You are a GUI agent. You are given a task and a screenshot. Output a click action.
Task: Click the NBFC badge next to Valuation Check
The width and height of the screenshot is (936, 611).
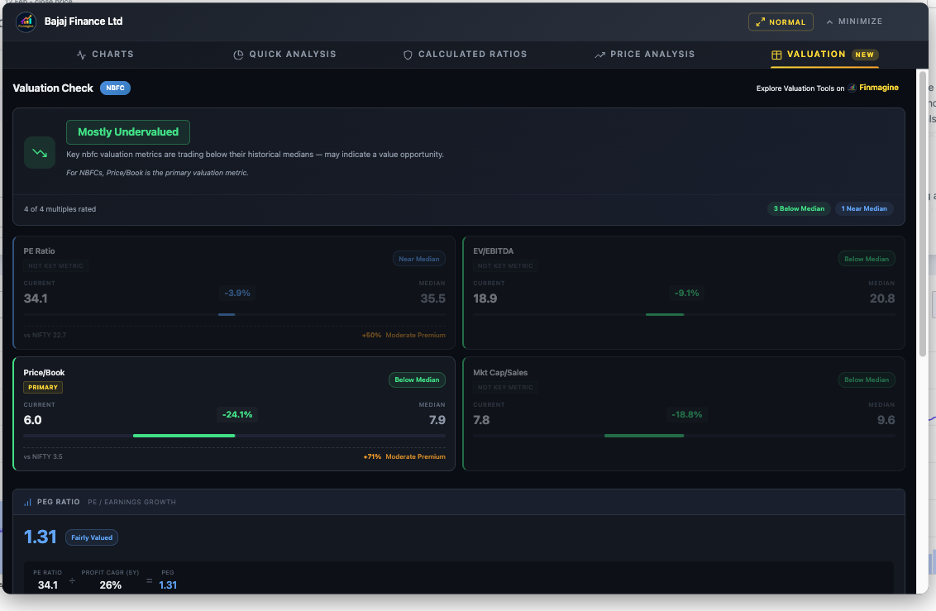(114, 88)
